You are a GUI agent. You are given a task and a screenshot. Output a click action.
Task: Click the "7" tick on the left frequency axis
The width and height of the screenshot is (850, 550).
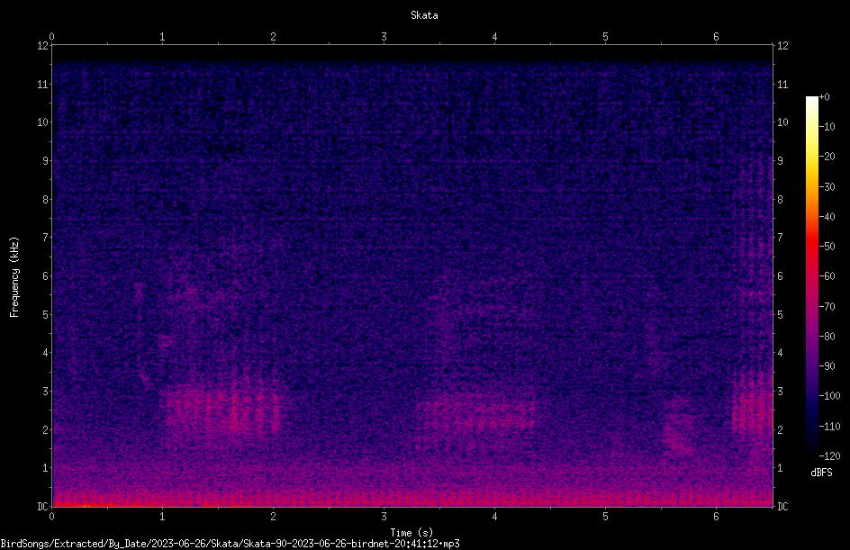46,238
